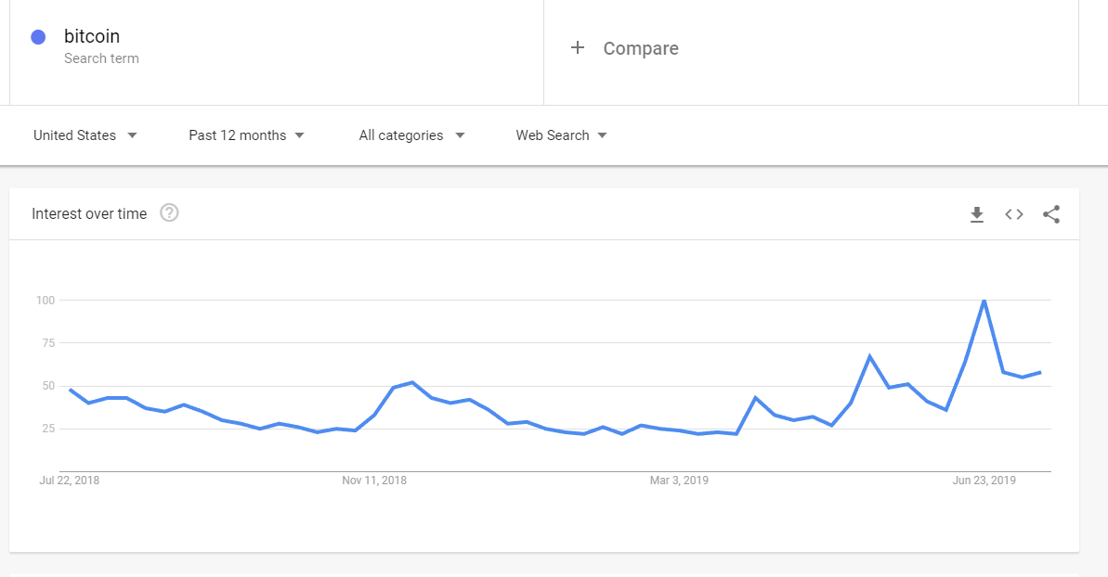Change the Web Search type dropdown
Image resolution: width=1108 pixels, height=577 pixels.
pos(561,135)
